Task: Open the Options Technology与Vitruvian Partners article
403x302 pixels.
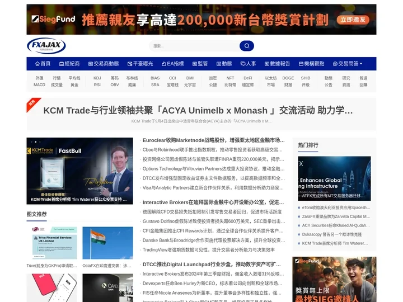Action: point(214,169)
